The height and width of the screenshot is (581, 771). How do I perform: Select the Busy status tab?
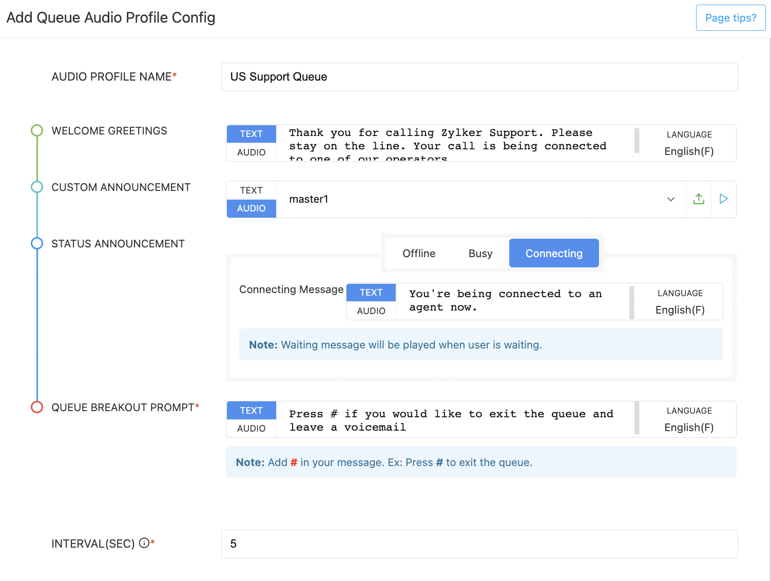click(x=480, y=254)
